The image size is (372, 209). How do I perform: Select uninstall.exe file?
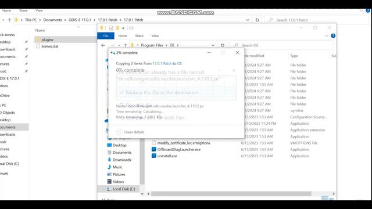point(167,156)
